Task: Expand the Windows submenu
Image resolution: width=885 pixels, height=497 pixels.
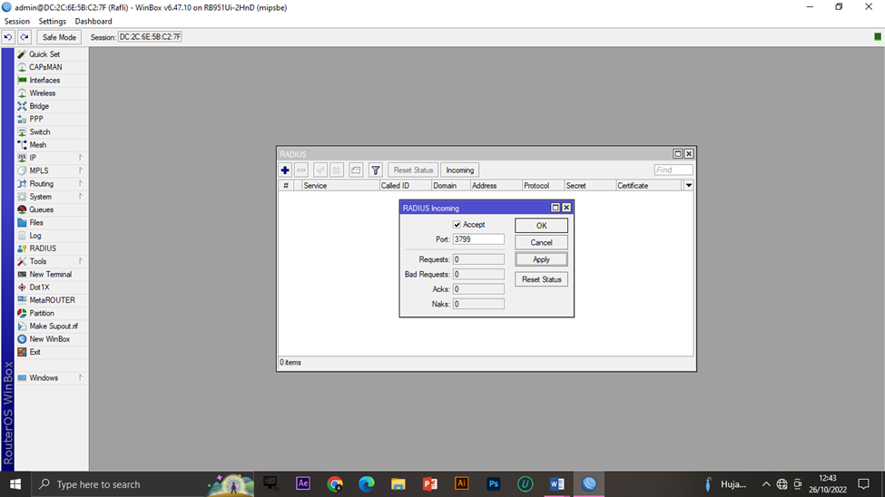Action: click(51, 378)
